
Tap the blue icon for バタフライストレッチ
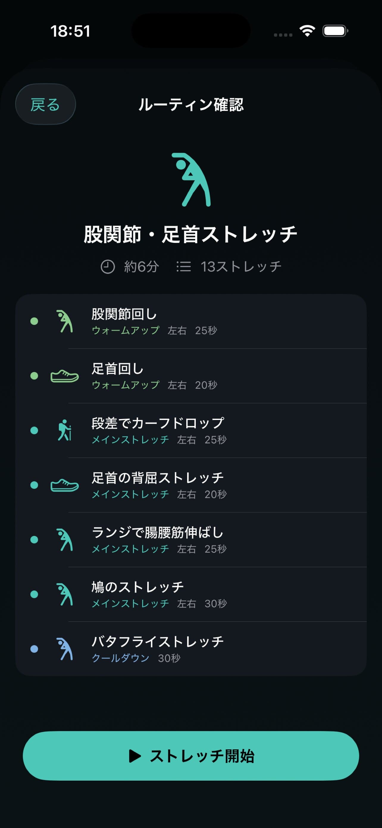[65, 649]
